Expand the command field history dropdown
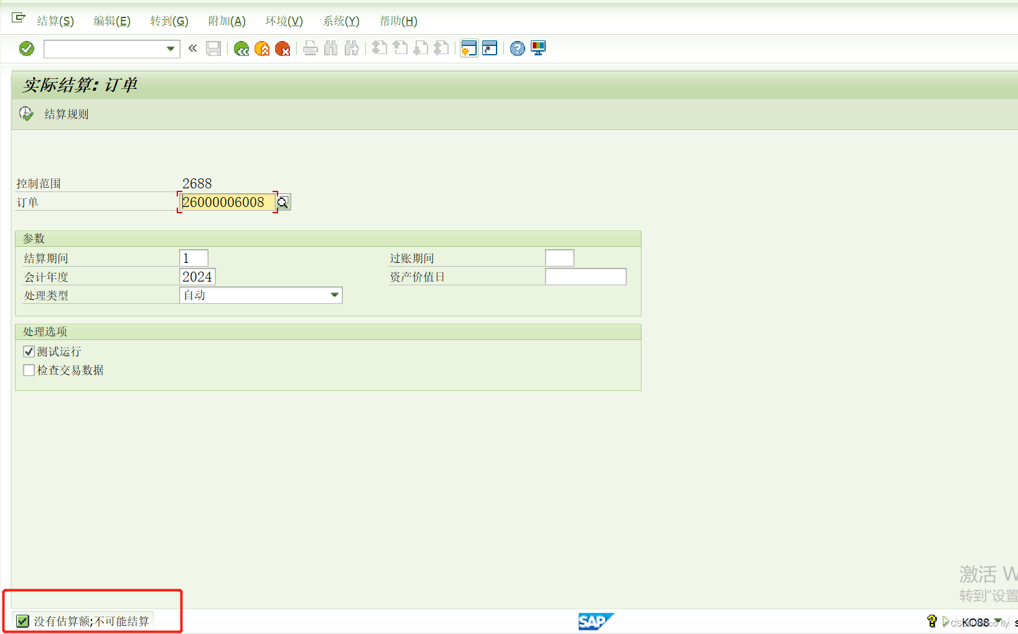 tap(170, 48)
